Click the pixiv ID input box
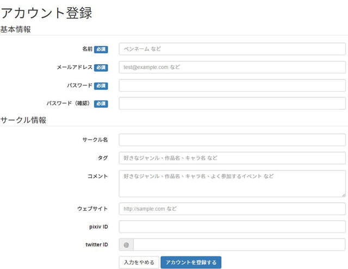The width and height of the screenshot is (348, 269). pos(232,227)
